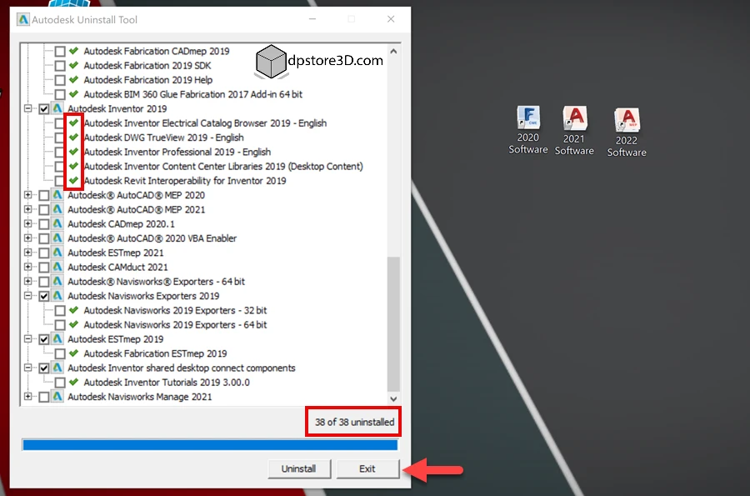Click the product icon next to AutoCAD MEP 2020
Image resolution: width=750 pixels, height=496 pixels.
(x=57, y=195)
